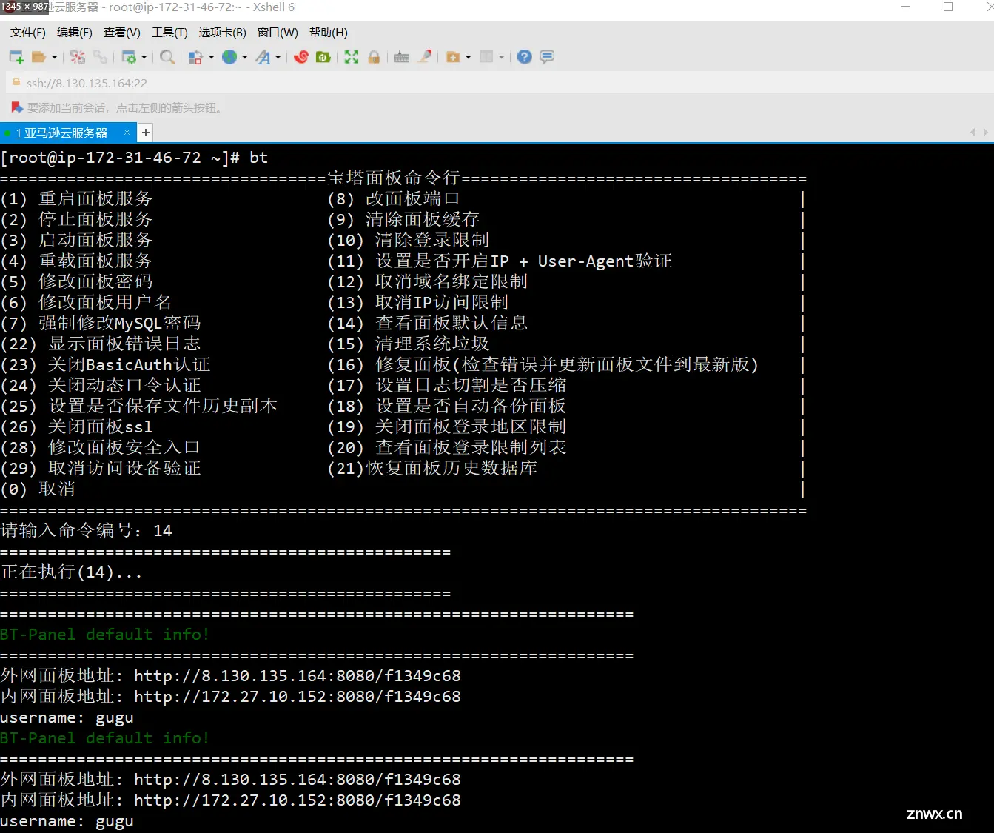This screenshot has width=994, height=833.
Task: Click the new-folder-plus toolbar icon
Action: 453,57
